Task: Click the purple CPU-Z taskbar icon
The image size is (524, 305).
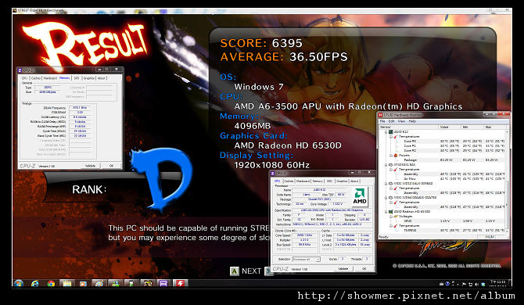Action: click(x=163, y=284)
